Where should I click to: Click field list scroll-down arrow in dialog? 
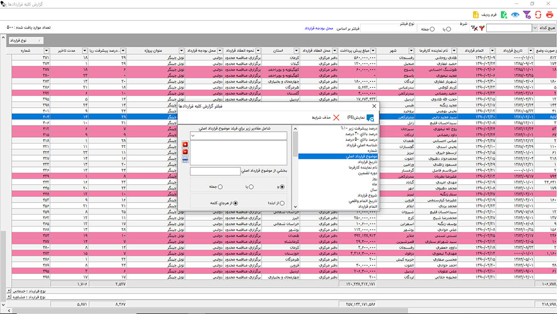[x=295, y=206]
